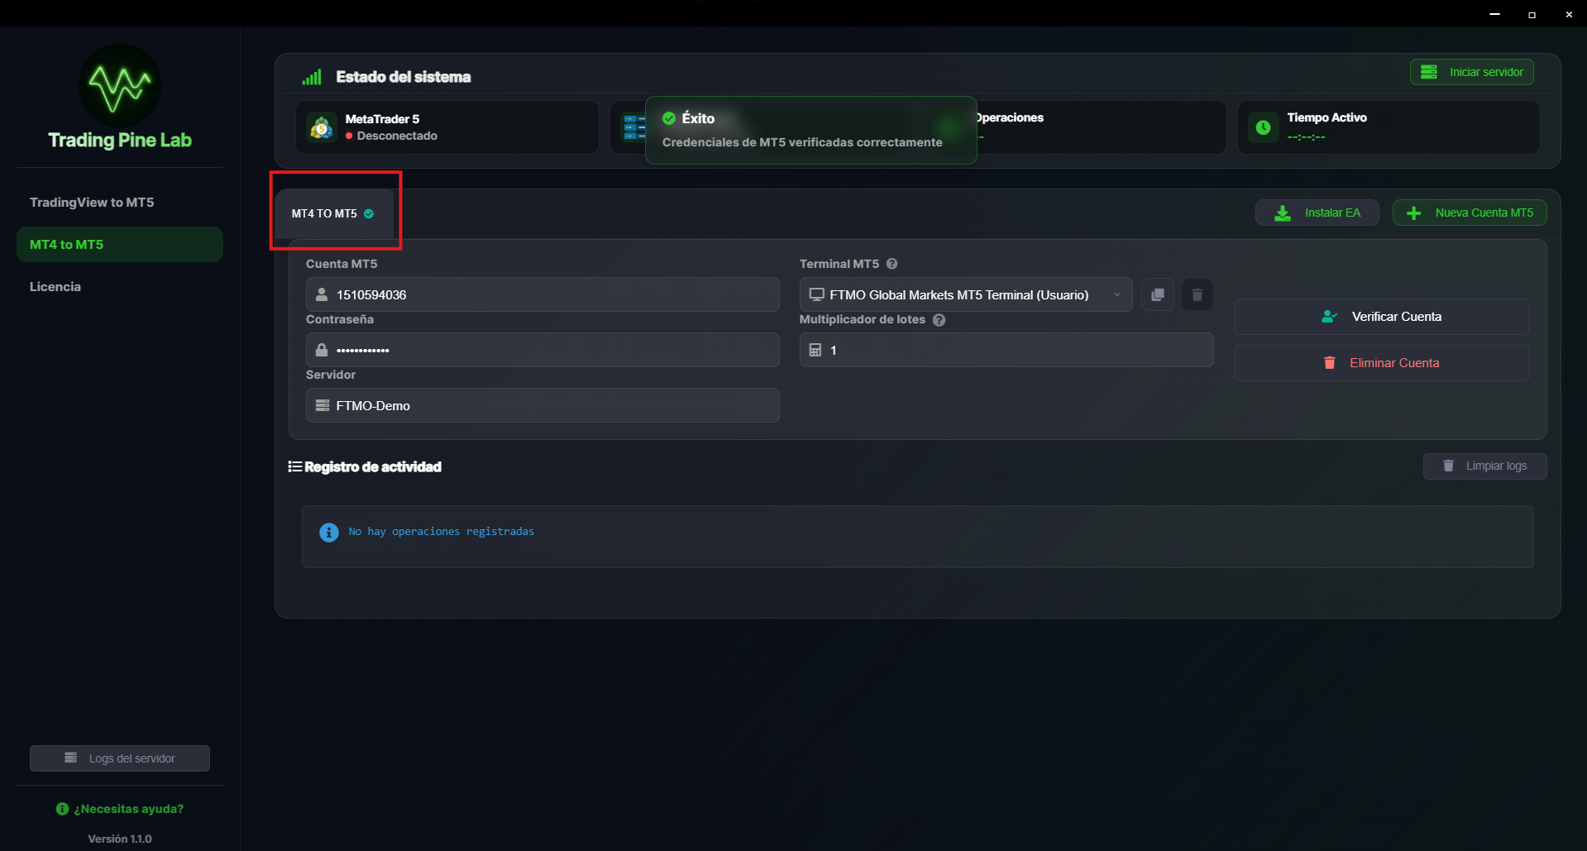
Task: Minimize the application window
Action: (1494, 13)
